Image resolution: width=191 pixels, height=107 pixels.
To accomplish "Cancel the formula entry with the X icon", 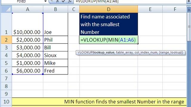I will click(x=58, y=1).
